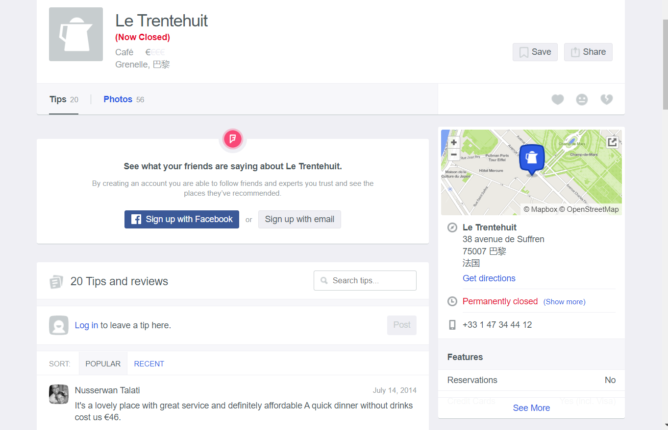
Task: Sort tips by Popular
Action: [x=103, y=363]
